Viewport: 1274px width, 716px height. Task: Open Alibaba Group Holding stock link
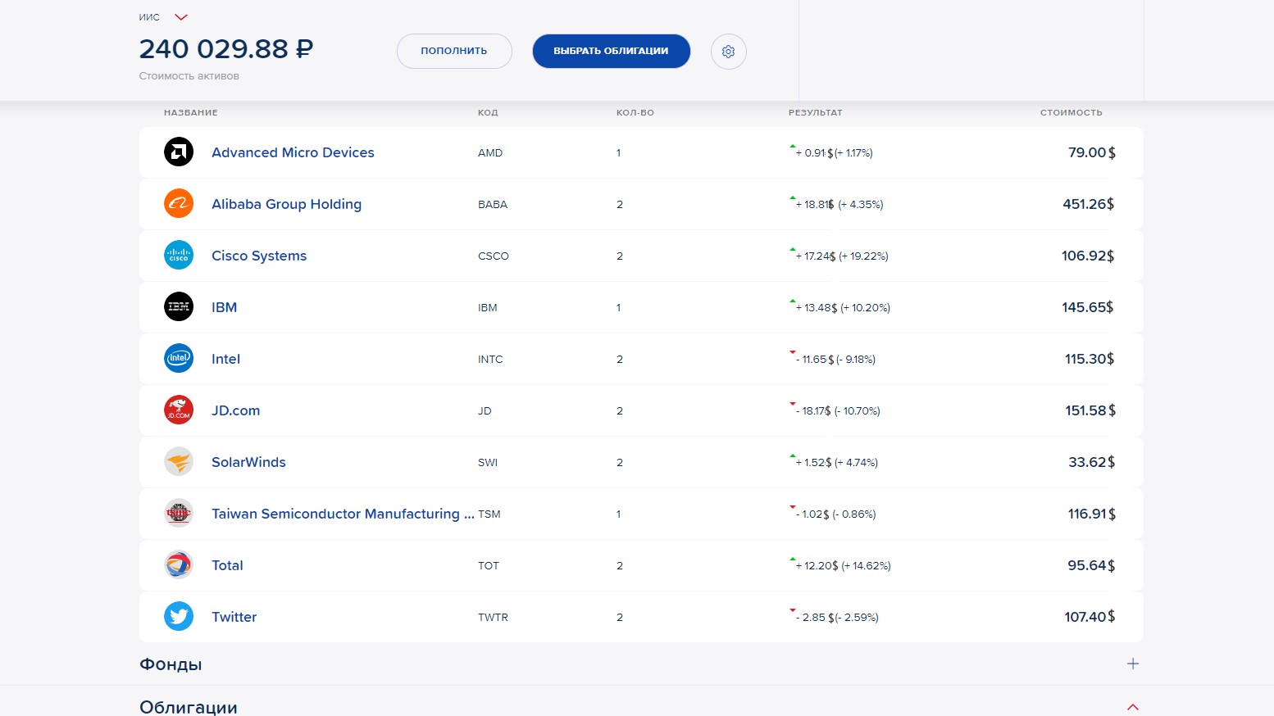tap(286, 204)
